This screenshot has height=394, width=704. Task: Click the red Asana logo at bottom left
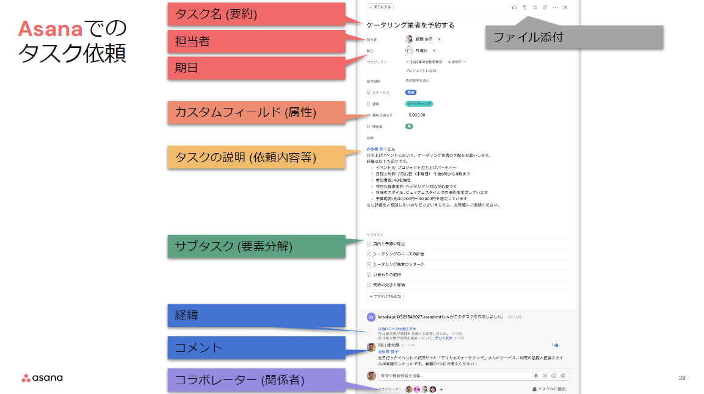pyautogui.click(x=42, y=378)
